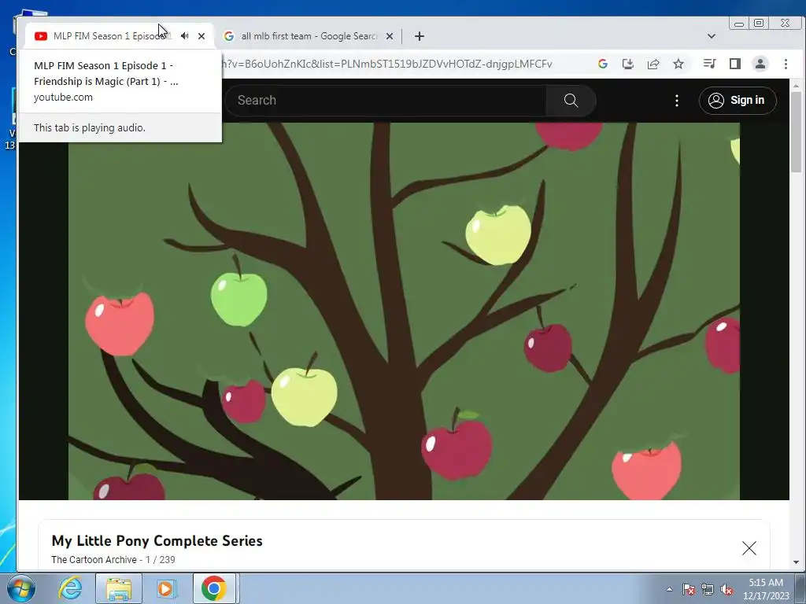Open the Chrome three-dot menu
Viewport: 806px width, 604px height.
click(x=786, y=64)
